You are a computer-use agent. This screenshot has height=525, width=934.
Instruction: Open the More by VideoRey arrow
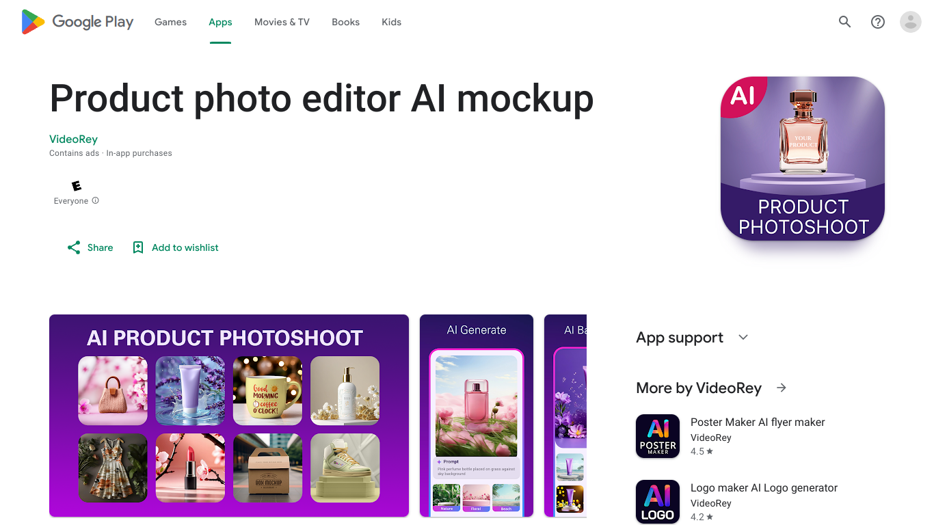(782, 388)
